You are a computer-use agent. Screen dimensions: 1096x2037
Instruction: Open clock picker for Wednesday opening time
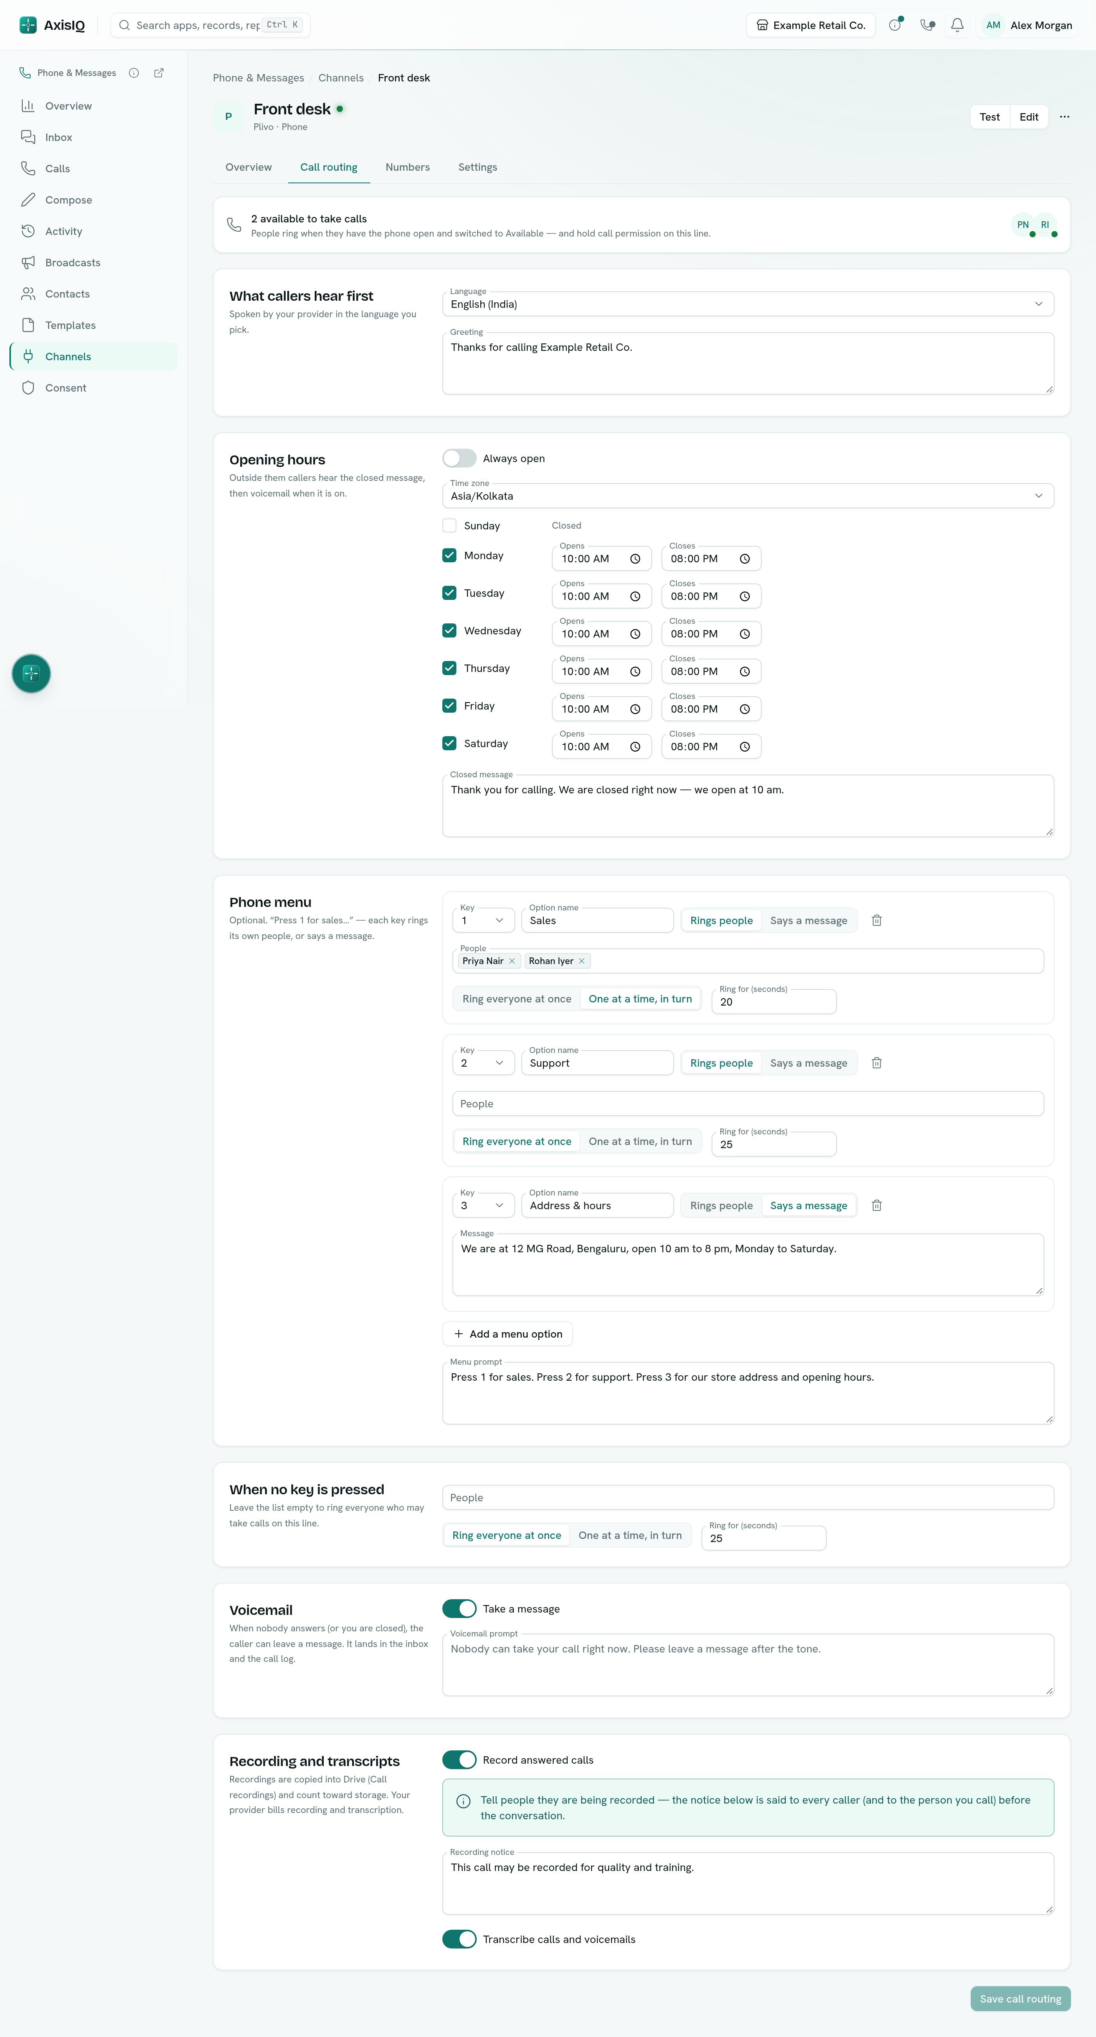tap(635, 634)
